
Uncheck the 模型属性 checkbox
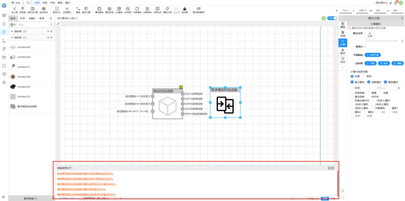[x=385, y=82]
